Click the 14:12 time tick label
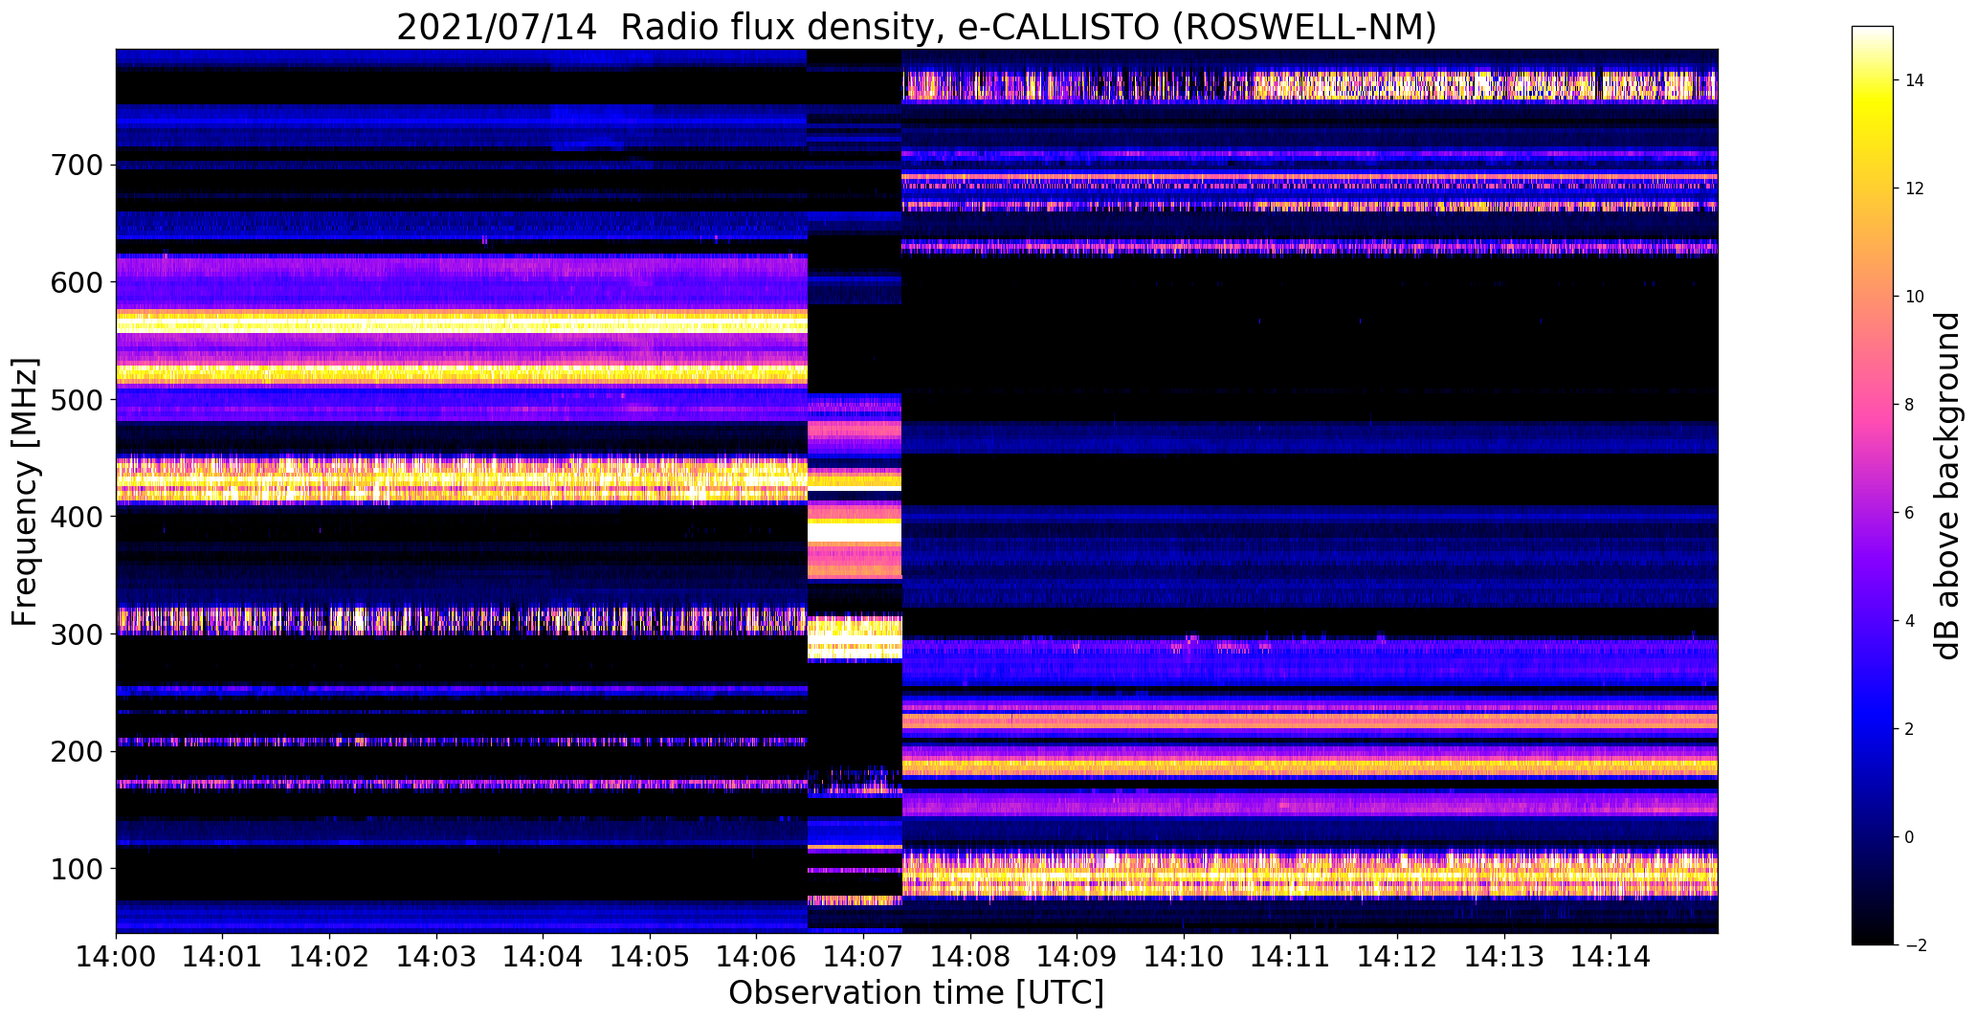The height and width of the screenshot is (1021, 1977). (1397, 956)
